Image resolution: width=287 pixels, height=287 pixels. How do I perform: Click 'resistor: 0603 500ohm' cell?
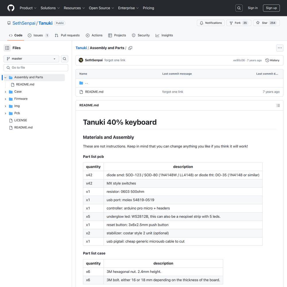pyautogui.click(x=183, y=192)
